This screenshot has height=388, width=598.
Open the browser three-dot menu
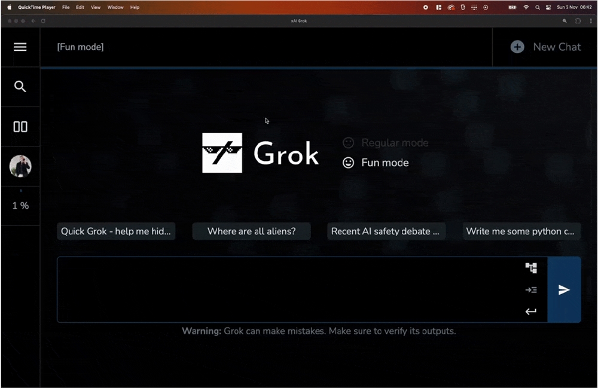click(x=591, y=21)
